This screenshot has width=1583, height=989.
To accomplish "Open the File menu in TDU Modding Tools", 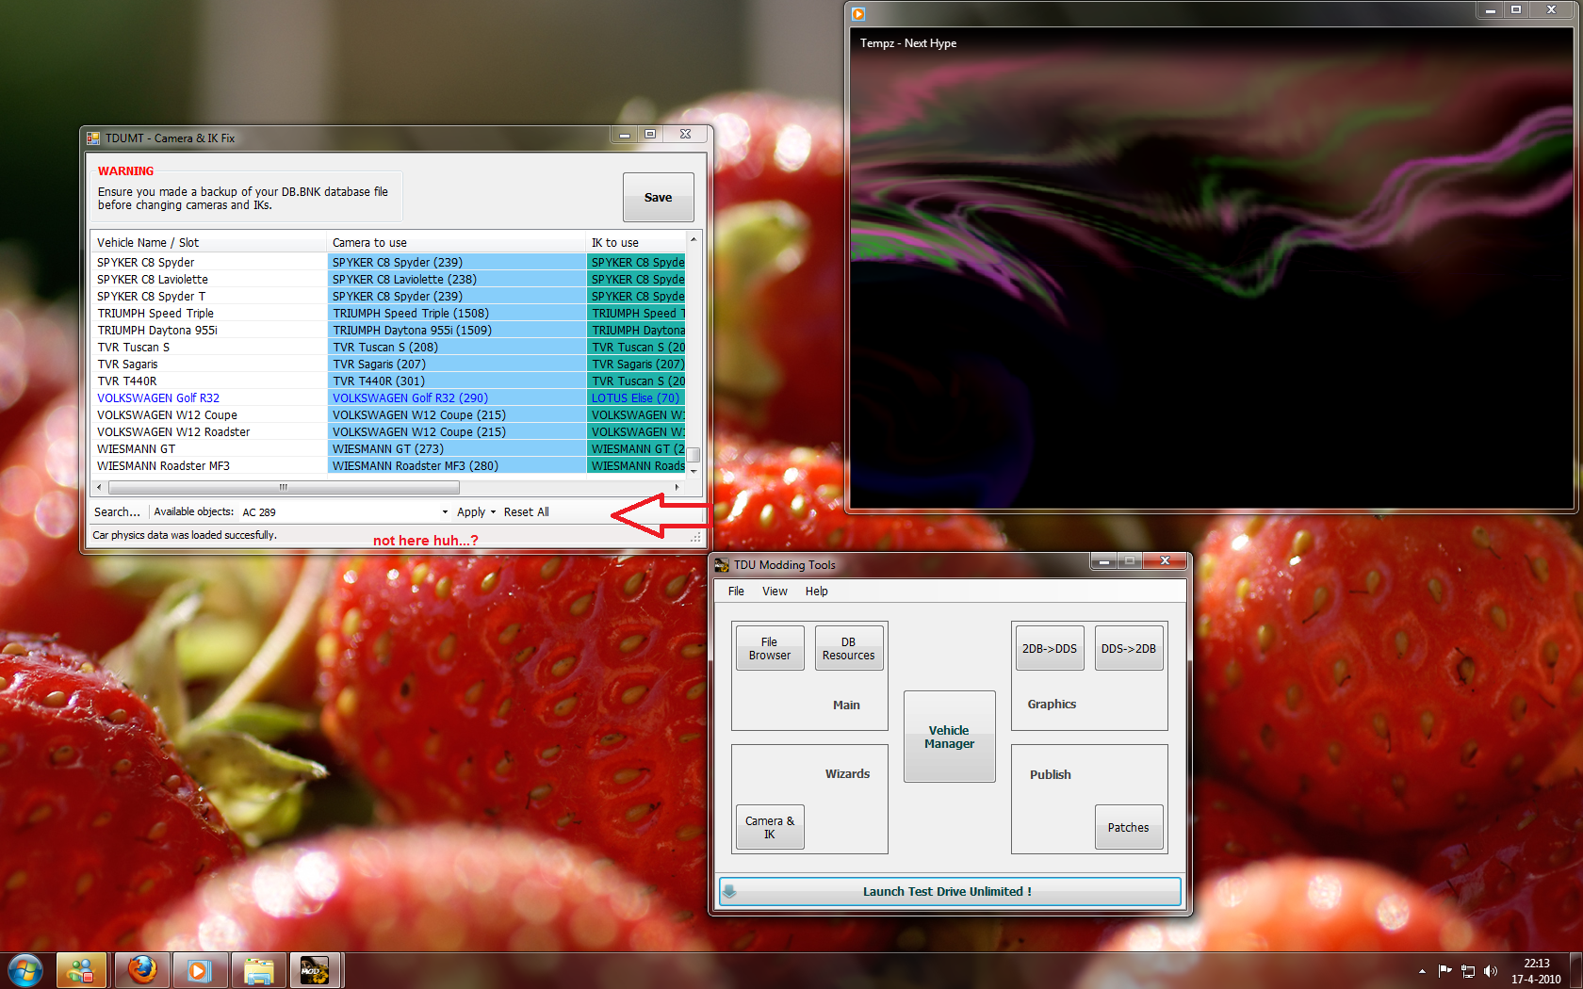I will (736, 592).
